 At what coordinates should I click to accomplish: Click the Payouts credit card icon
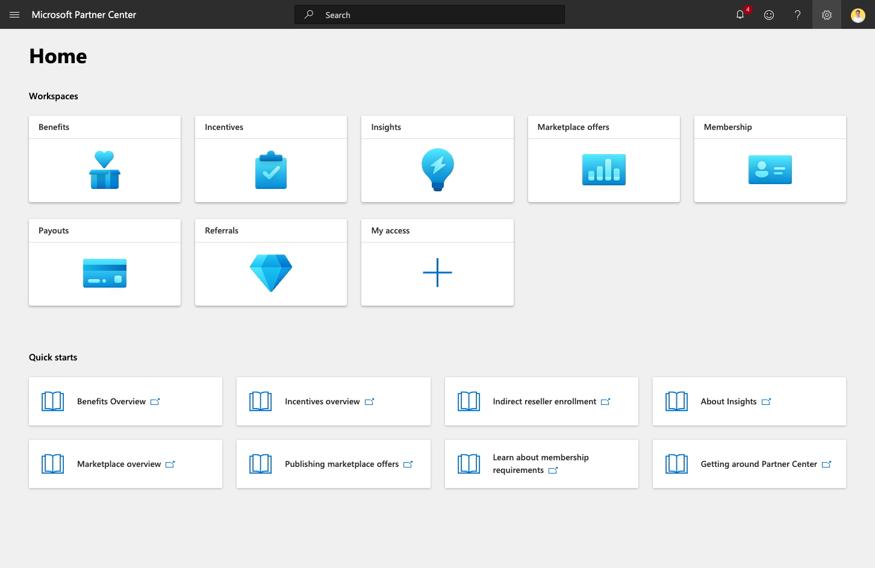[105, 273]
